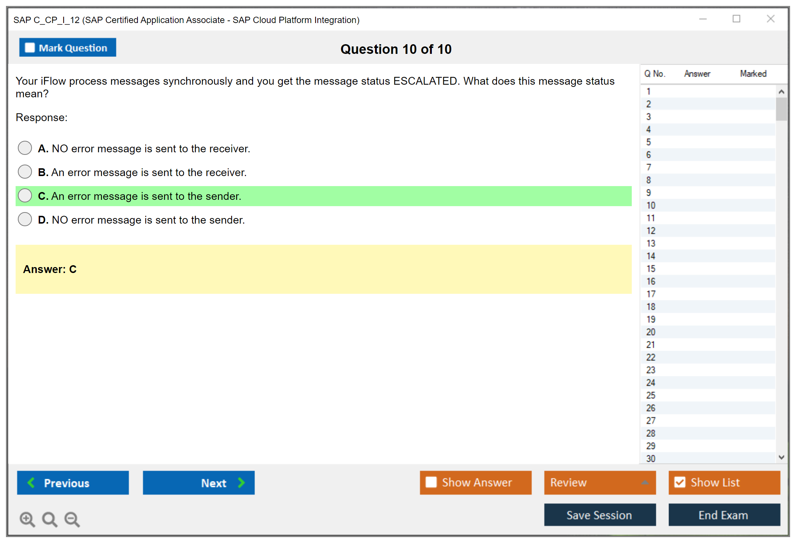Select question 10 in the question list

point(651,205)
